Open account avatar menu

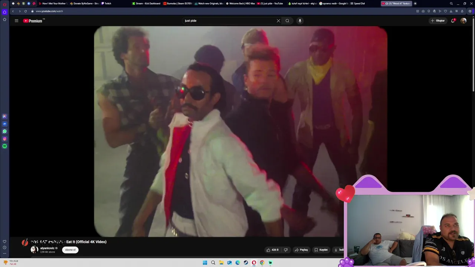pyautogui.click(x=463, y=21)
